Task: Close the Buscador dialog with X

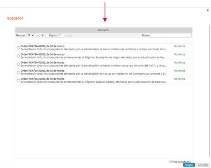Action: [x=208, y=10]
